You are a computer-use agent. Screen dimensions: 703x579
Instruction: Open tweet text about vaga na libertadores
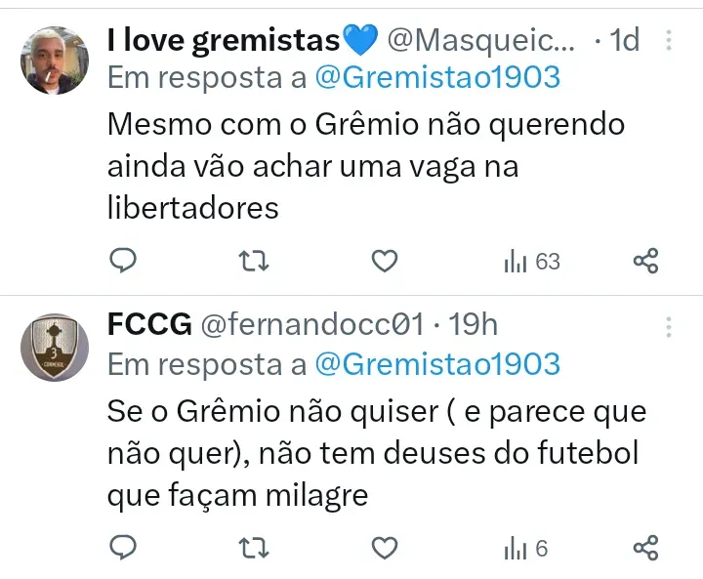(x=365, y=167)
